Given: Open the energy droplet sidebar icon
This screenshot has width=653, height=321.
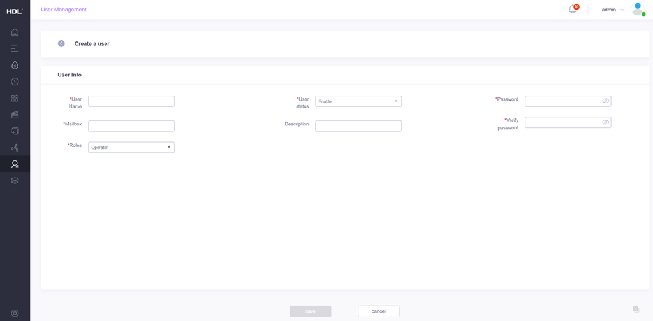Looking at the screenshot, I should (15, 65).
